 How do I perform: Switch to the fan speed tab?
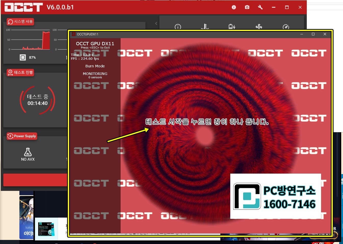pyautogui.click(x=259, y=27)
